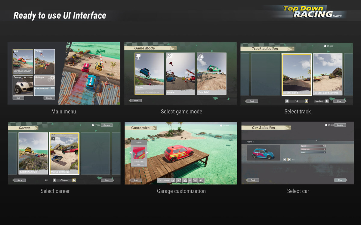Click the padlock icon on Pickup Challenge
The width and height of the screenshot is (361, 225).
[x=53, y=137]
